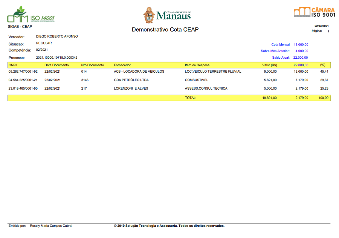Image resolution: width=339 pixels, height=238 pixels.
Task: Click the CNPJ column header
Action: click(13, 65)
